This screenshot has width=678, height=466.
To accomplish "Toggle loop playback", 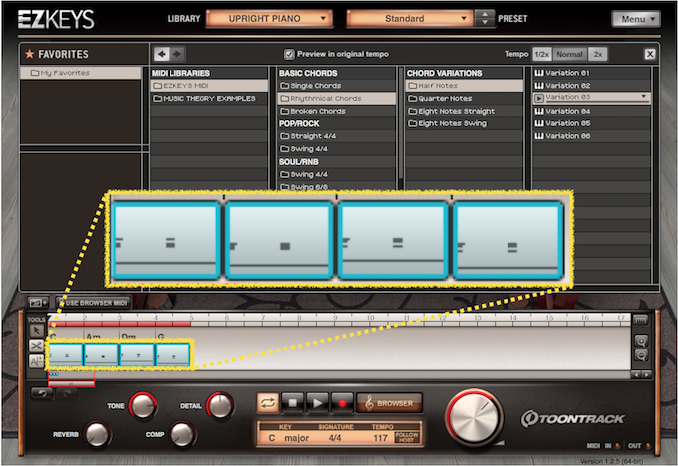I will coord(268,403).
